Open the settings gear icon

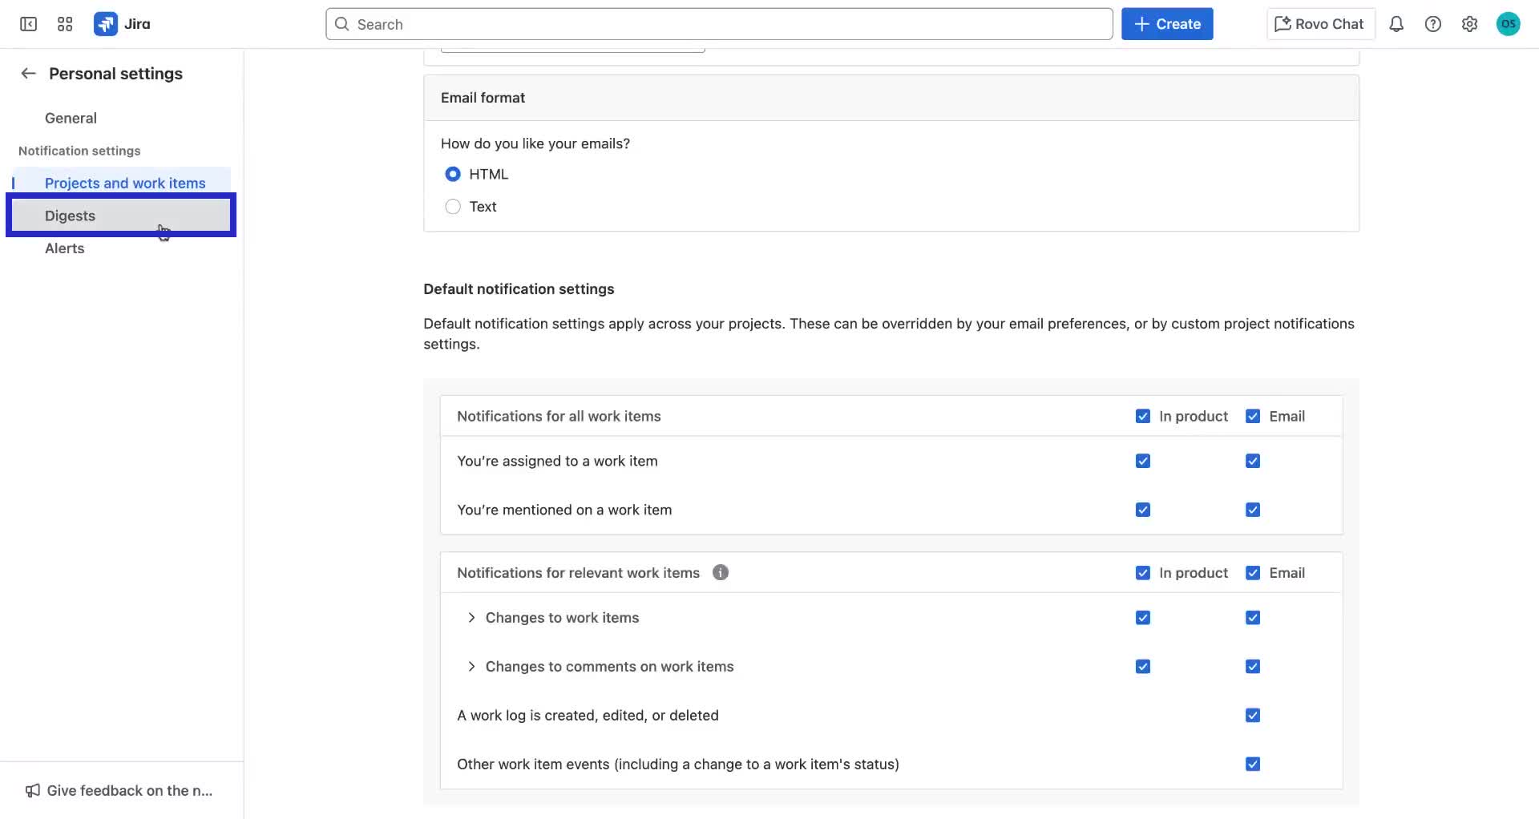(1470, 24)
